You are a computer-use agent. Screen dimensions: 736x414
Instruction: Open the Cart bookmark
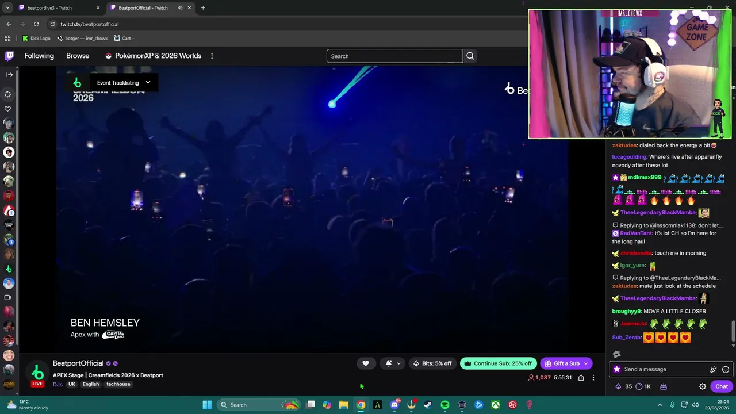coord(124,39)
